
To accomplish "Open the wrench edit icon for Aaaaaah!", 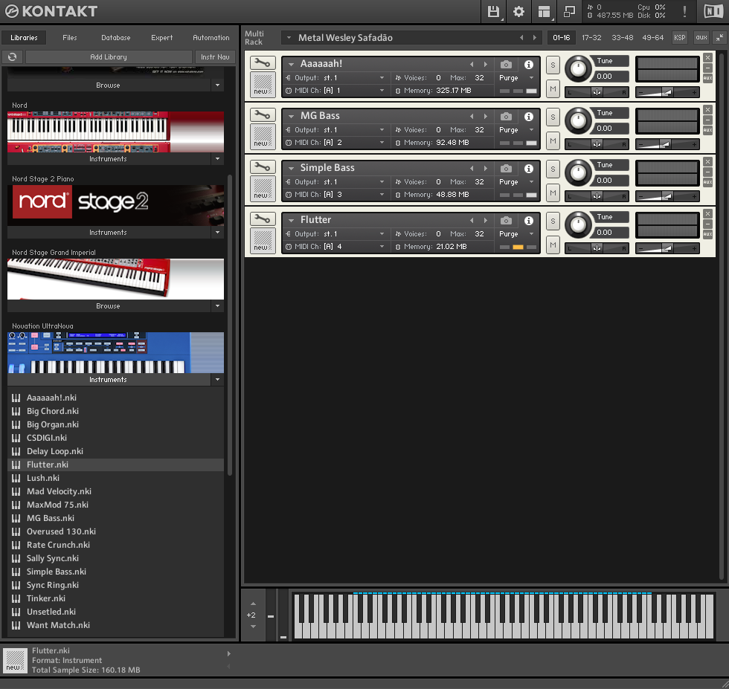I will [x=262, y=62].
